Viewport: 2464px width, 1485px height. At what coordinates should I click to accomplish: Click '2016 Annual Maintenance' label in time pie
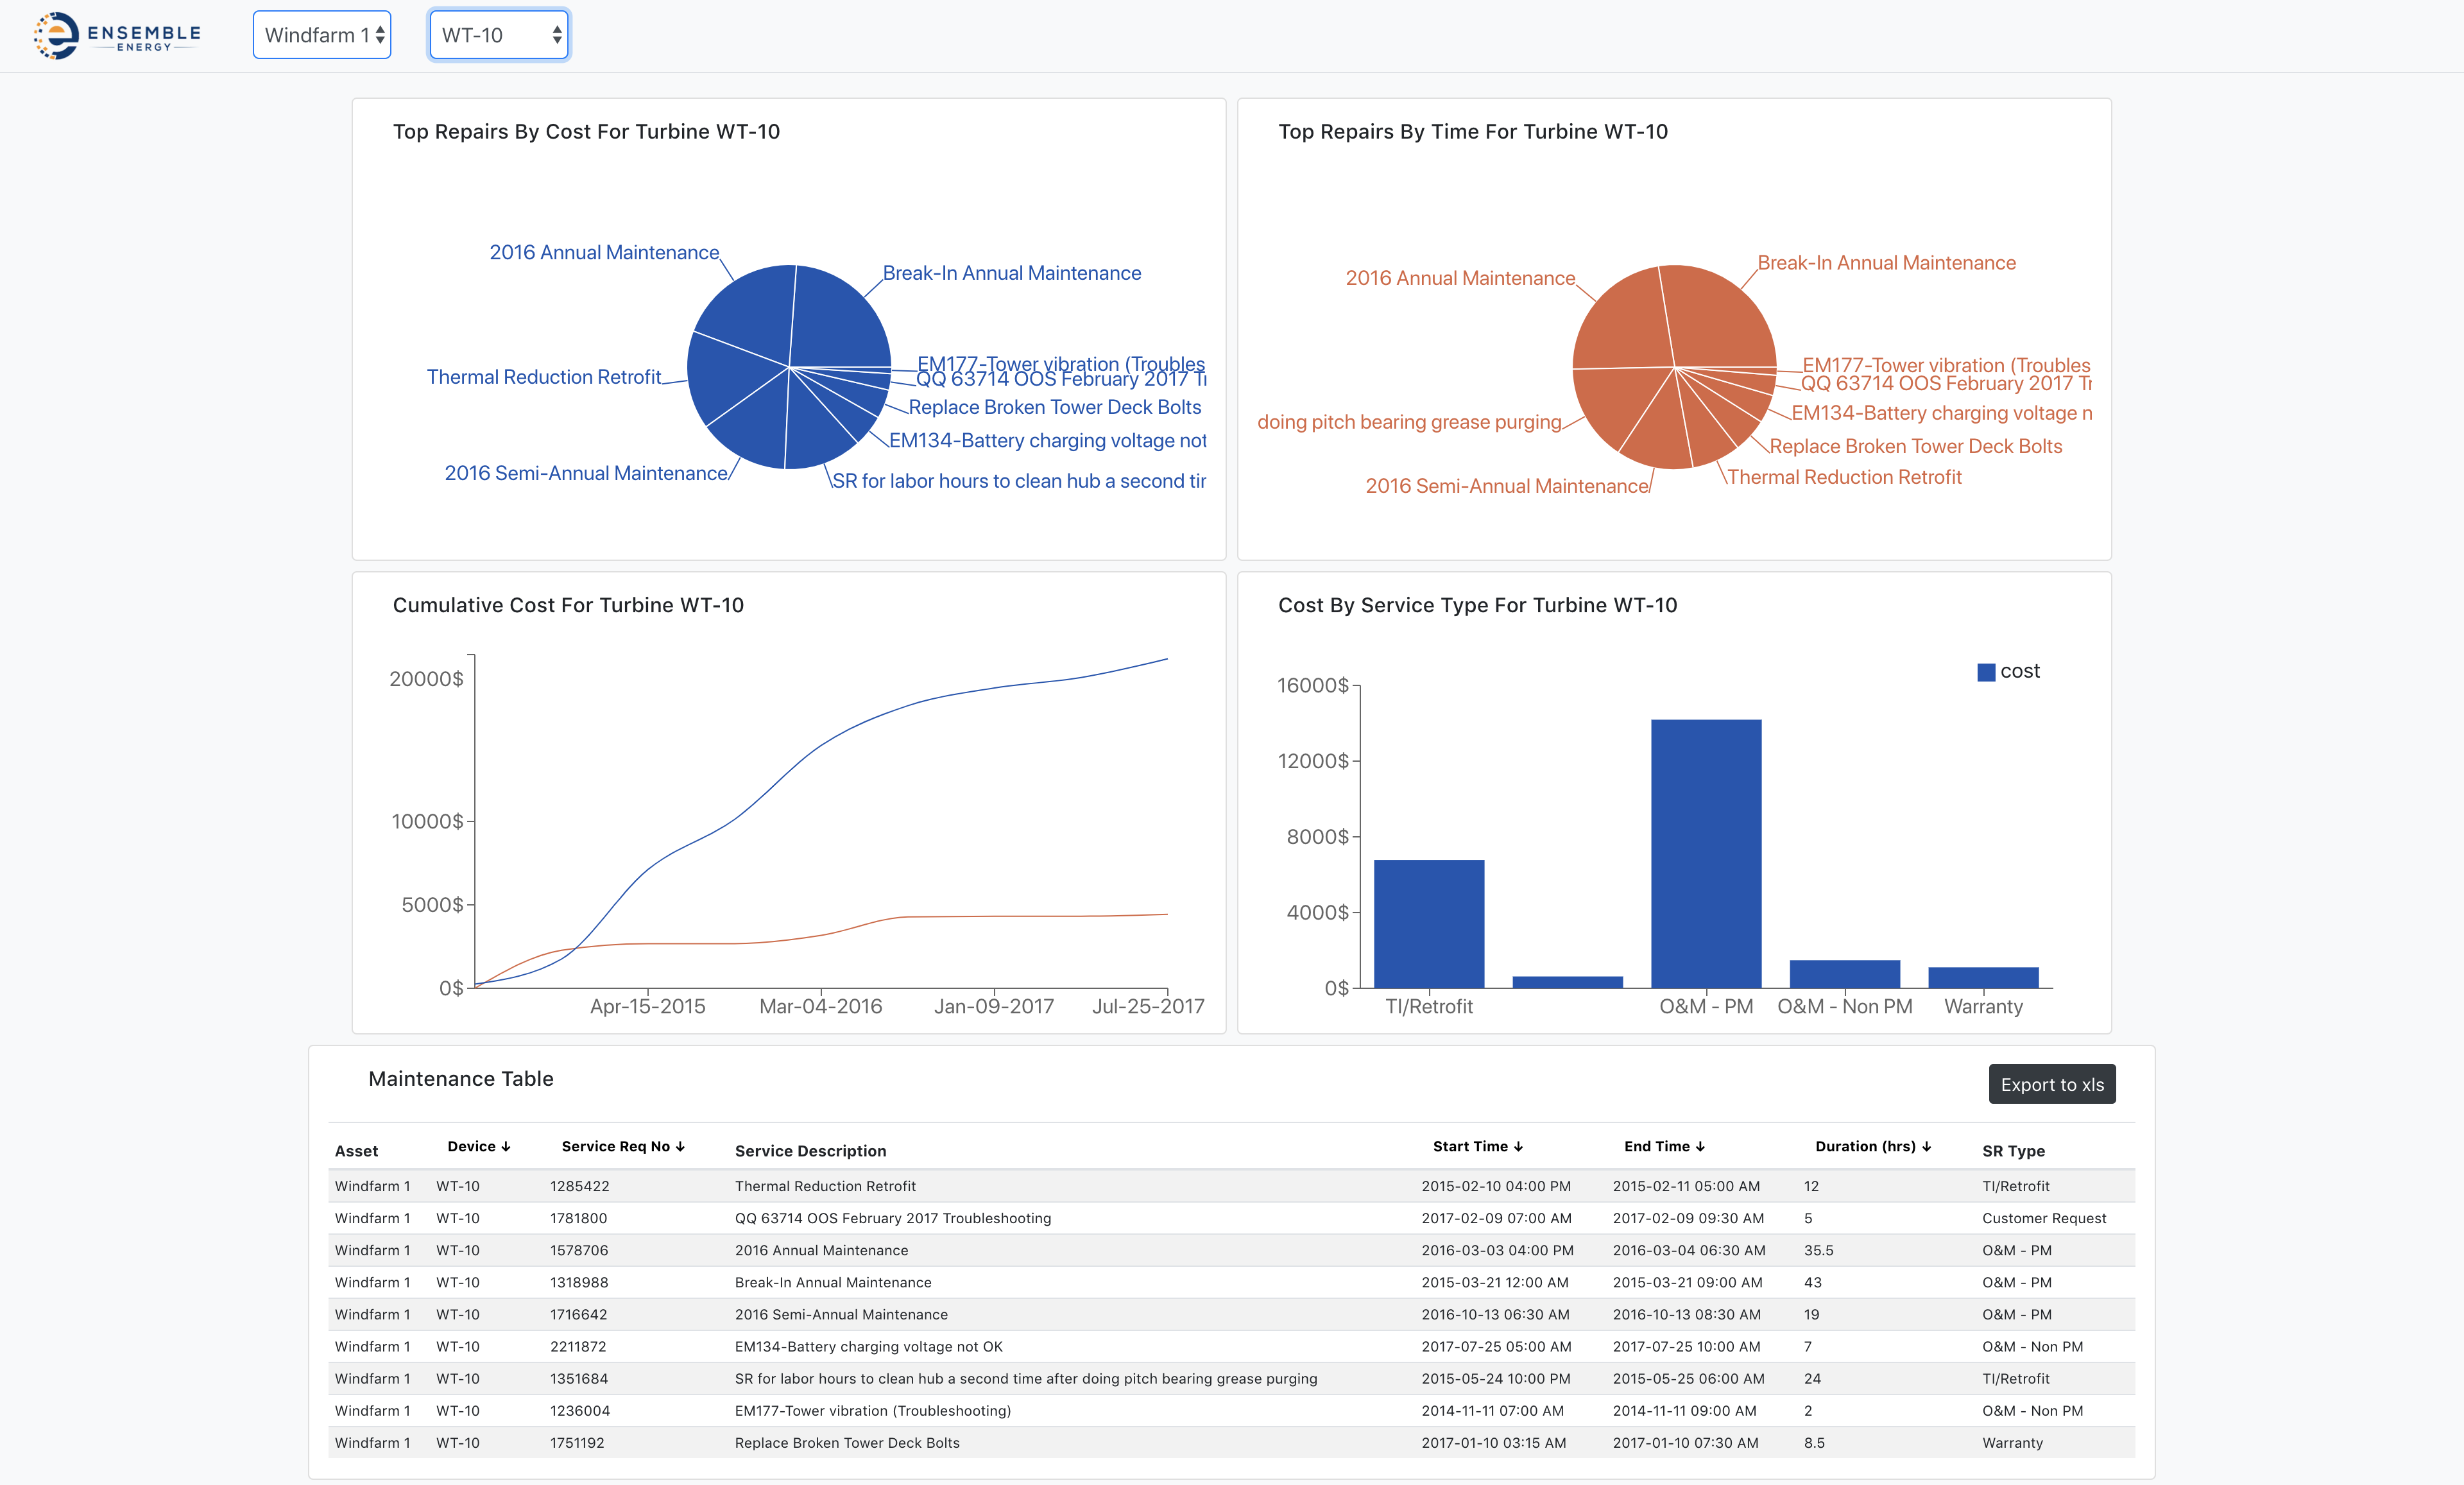point(1460,278)
